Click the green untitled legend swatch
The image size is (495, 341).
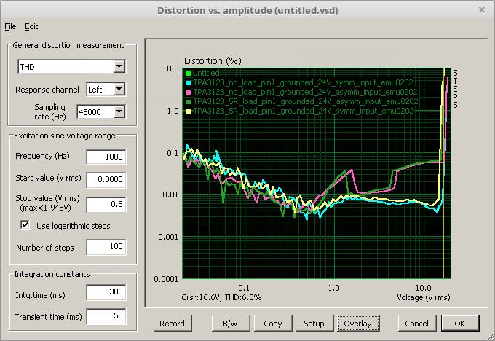click(x=188, y=73)
